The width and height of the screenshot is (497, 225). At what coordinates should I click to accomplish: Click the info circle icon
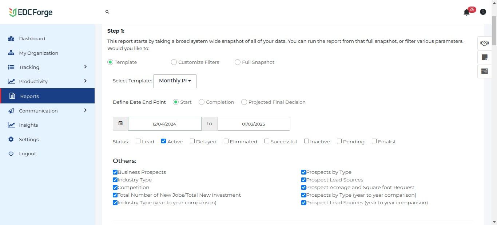pos(483,12)
